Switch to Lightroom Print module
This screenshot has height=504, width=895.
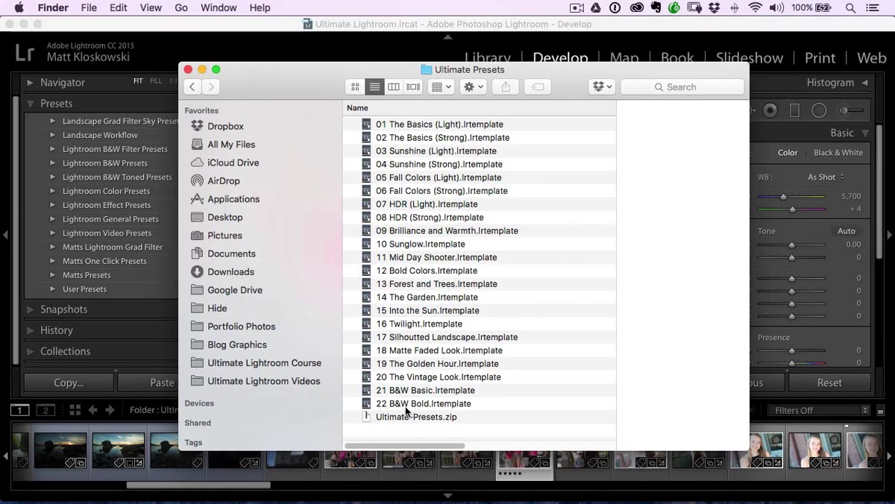(820, 57)
